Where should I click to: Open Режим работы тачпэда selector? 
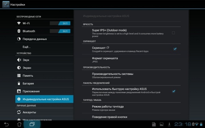131,108
